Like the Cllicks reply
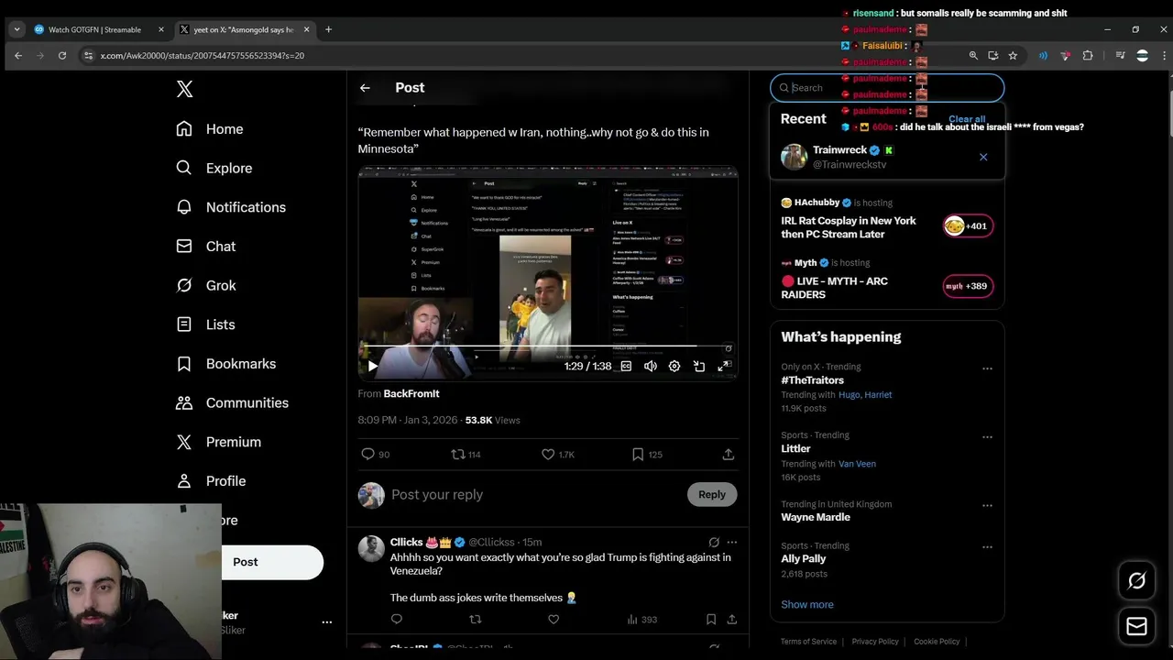The width and height of the screenshot is (1173, 660). (x=554, y=620)
